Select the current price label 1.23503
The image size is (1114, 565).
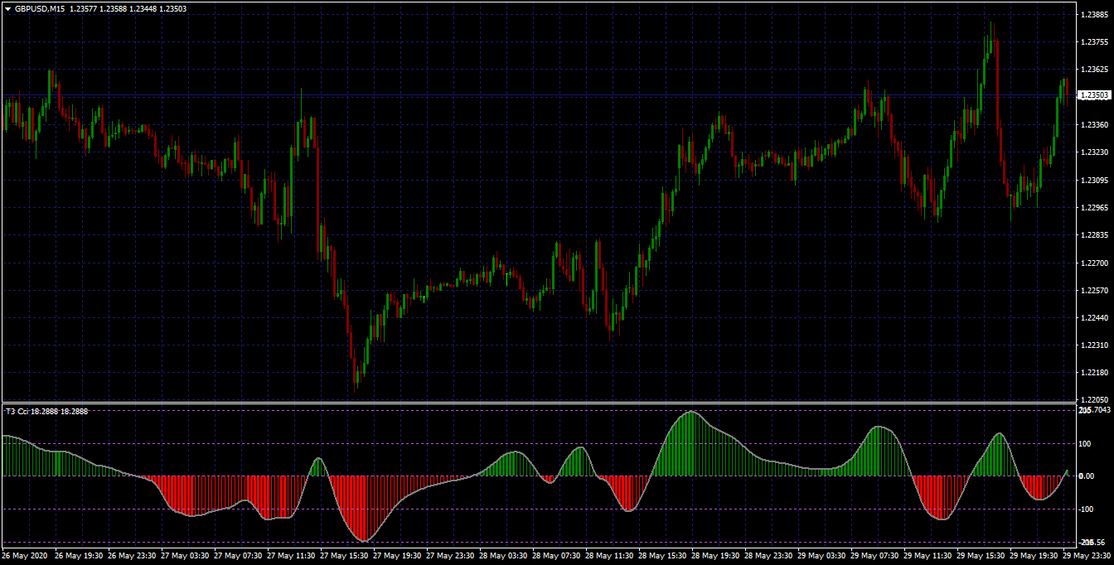click(1094, 95)
